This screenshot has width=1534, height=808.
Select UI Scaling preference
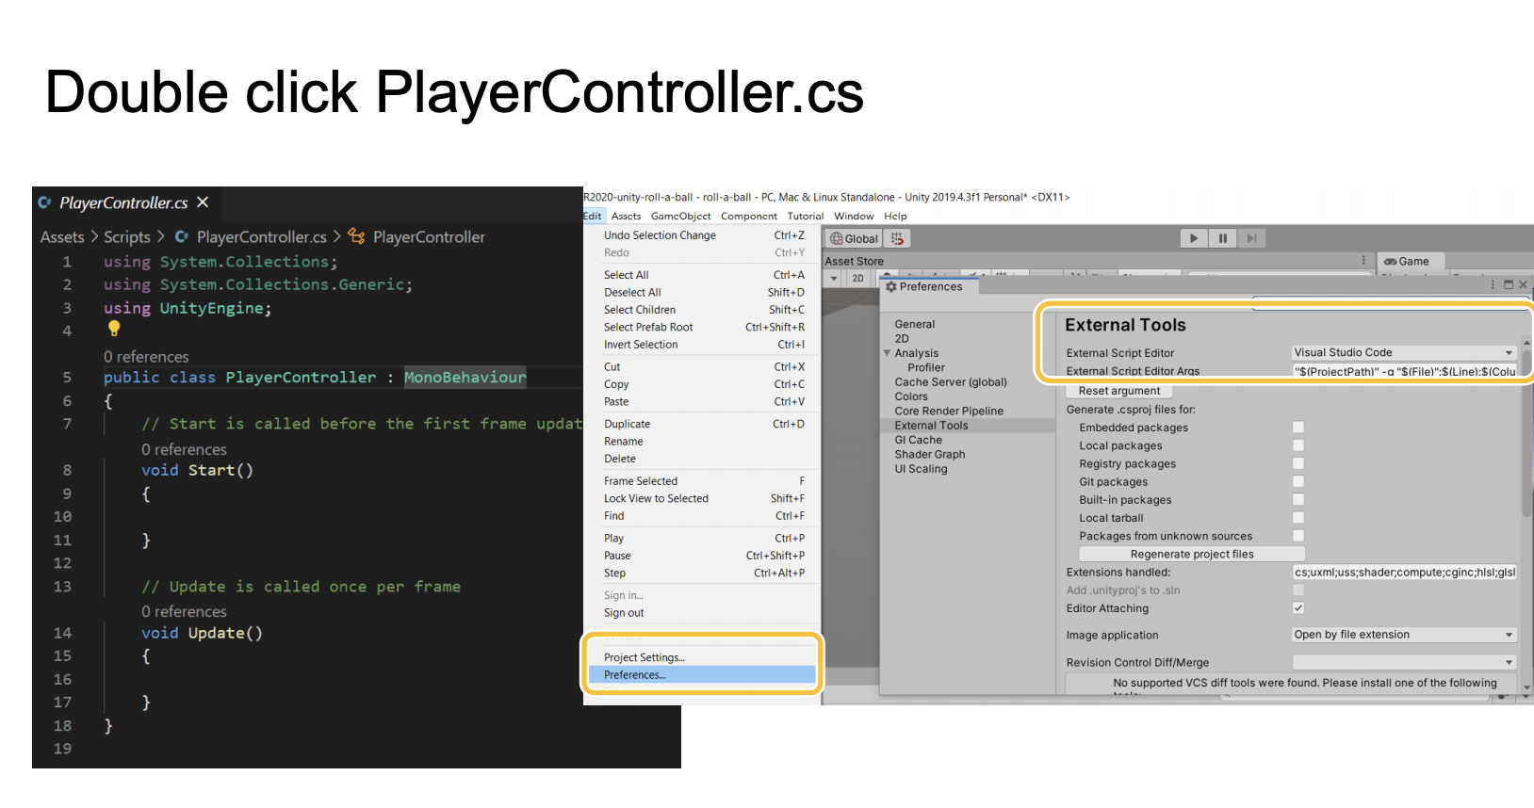tap(922, 469)
